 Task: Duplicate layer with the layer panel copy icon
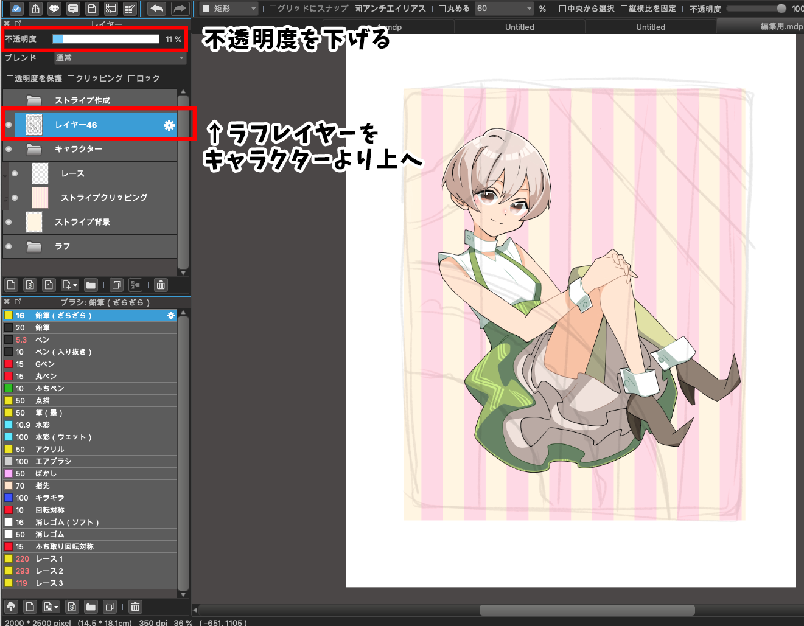pos(117,285)
